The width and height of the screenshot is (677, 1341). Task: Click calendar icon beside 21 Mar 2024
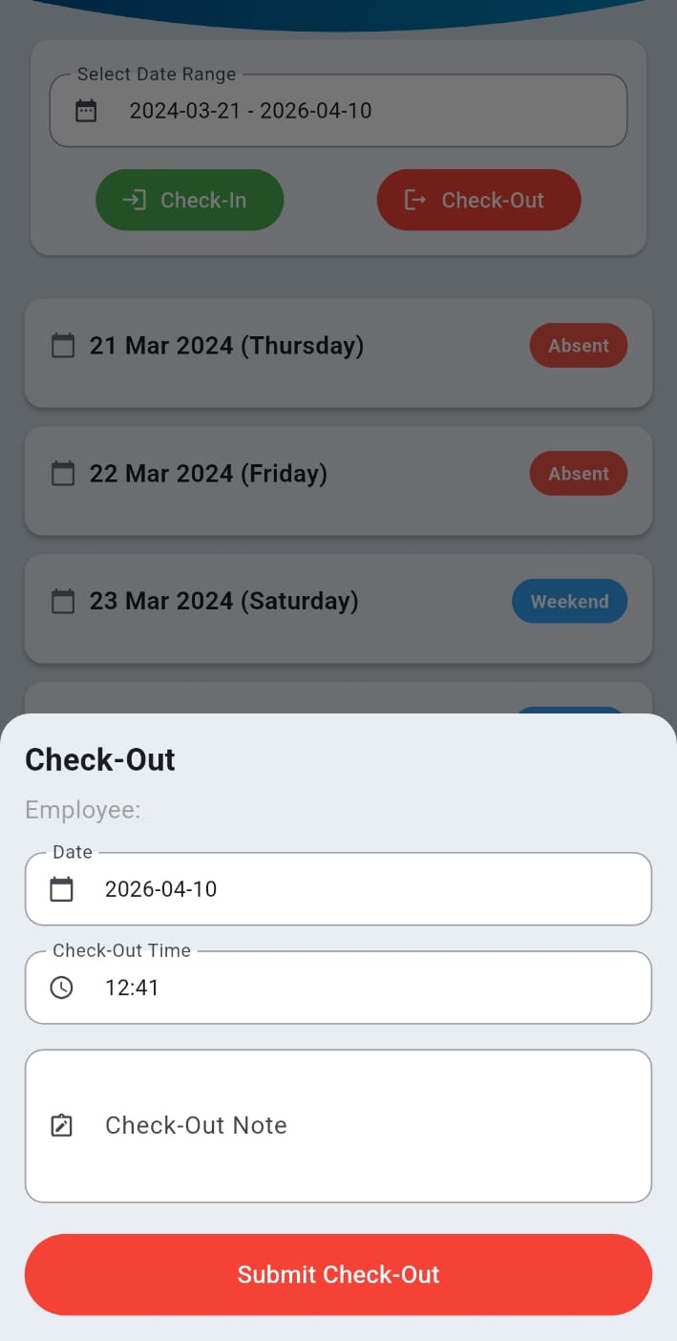(x=63, y=346)
